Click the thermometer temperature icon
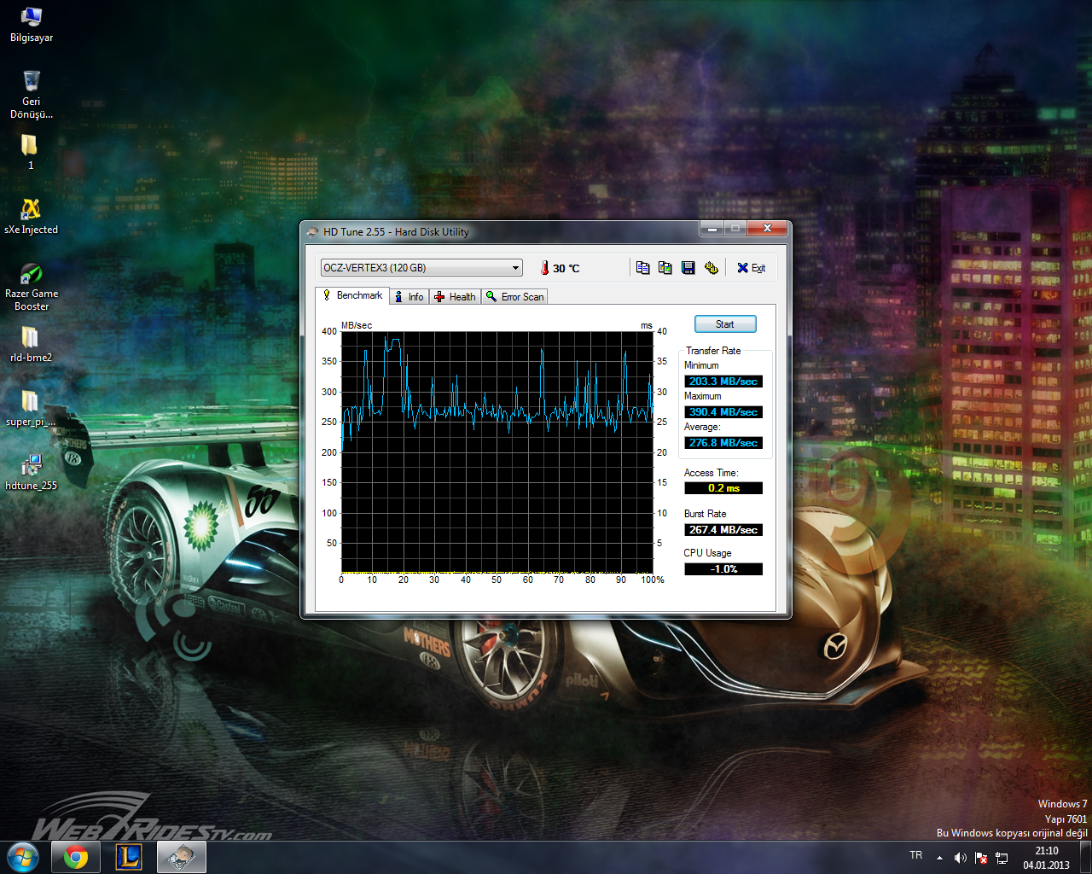1092x874 pixels. 544,268
